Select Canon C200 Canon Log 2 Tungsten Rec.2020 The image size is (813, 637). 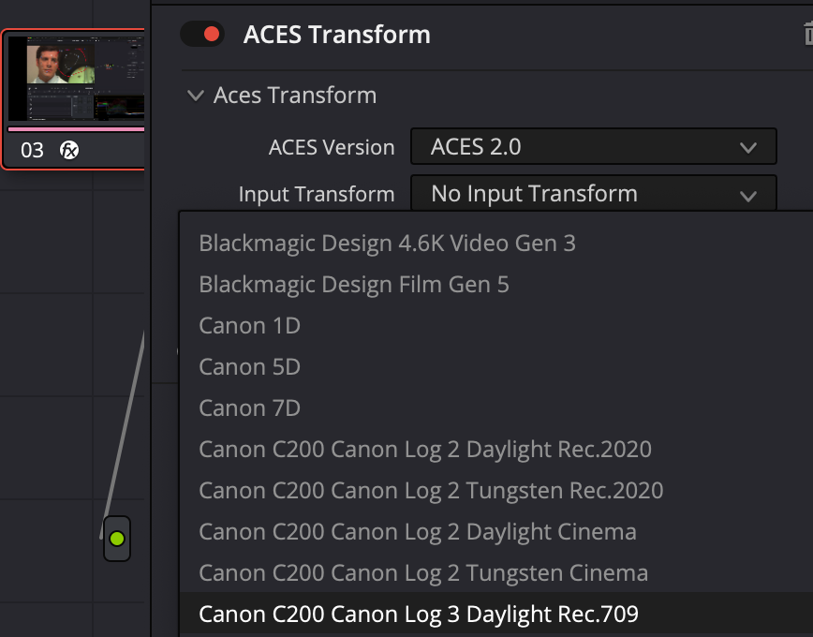click(495, 490)
